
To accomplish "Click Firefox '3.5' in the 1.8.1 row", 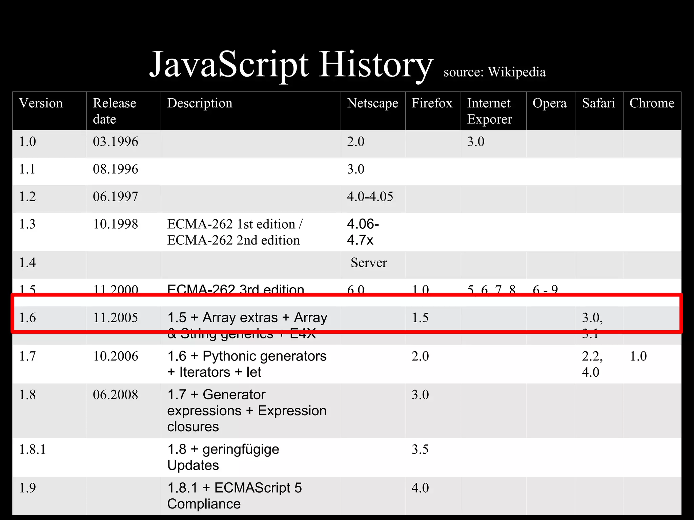I will tap(420, 450).
